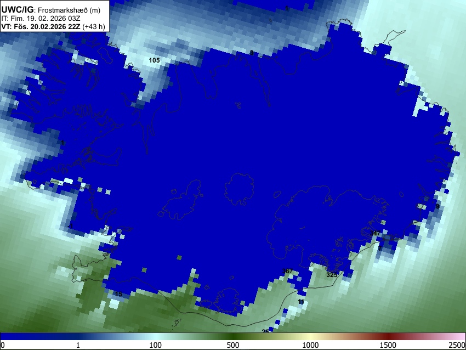Click the map value label '11'

click(x=301, y=302)
